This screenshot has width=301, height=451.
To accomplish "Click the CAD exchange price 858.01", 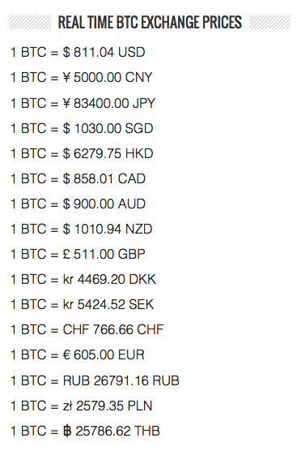I will coord(78,178).
